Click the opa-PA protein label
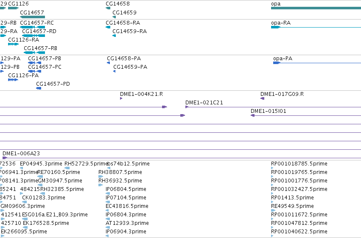Viewport: 361px width, 238px height. point(283,59)
